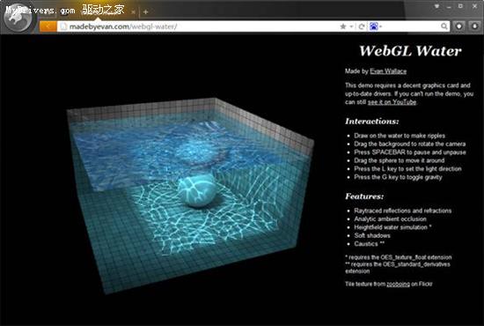The width and height of the screenshot is (484, 326).
Task: Click the page icon in address bar
Action: [63, 26]
